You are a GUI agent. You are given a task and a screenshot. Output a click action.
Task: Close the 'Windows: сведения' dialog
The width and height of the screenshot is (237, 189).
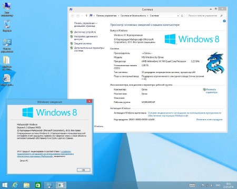(x=90, y=101)
